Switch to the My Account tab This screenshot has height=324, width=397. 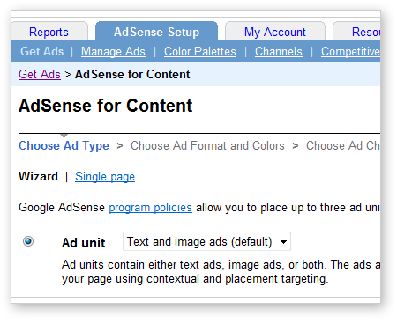click(275, 32)
